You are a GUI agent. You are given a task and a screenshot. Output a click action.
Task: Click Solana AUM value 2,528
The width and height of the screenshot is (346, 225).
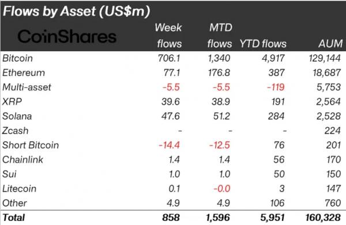(x=329, y=116)
